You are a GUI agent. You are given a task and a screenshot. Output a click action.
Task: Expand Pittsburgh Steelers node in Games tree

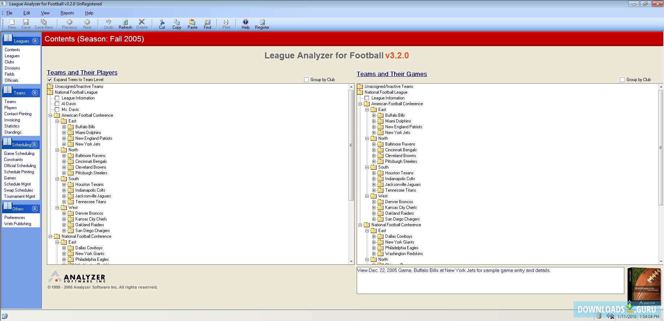coord(374,161)
